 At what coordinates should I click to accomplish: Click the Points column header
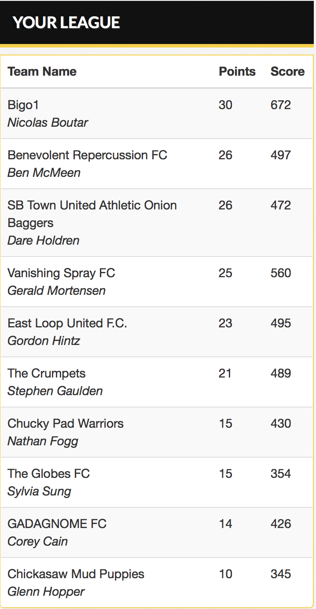pyautogui.click(x=237, y=71)
